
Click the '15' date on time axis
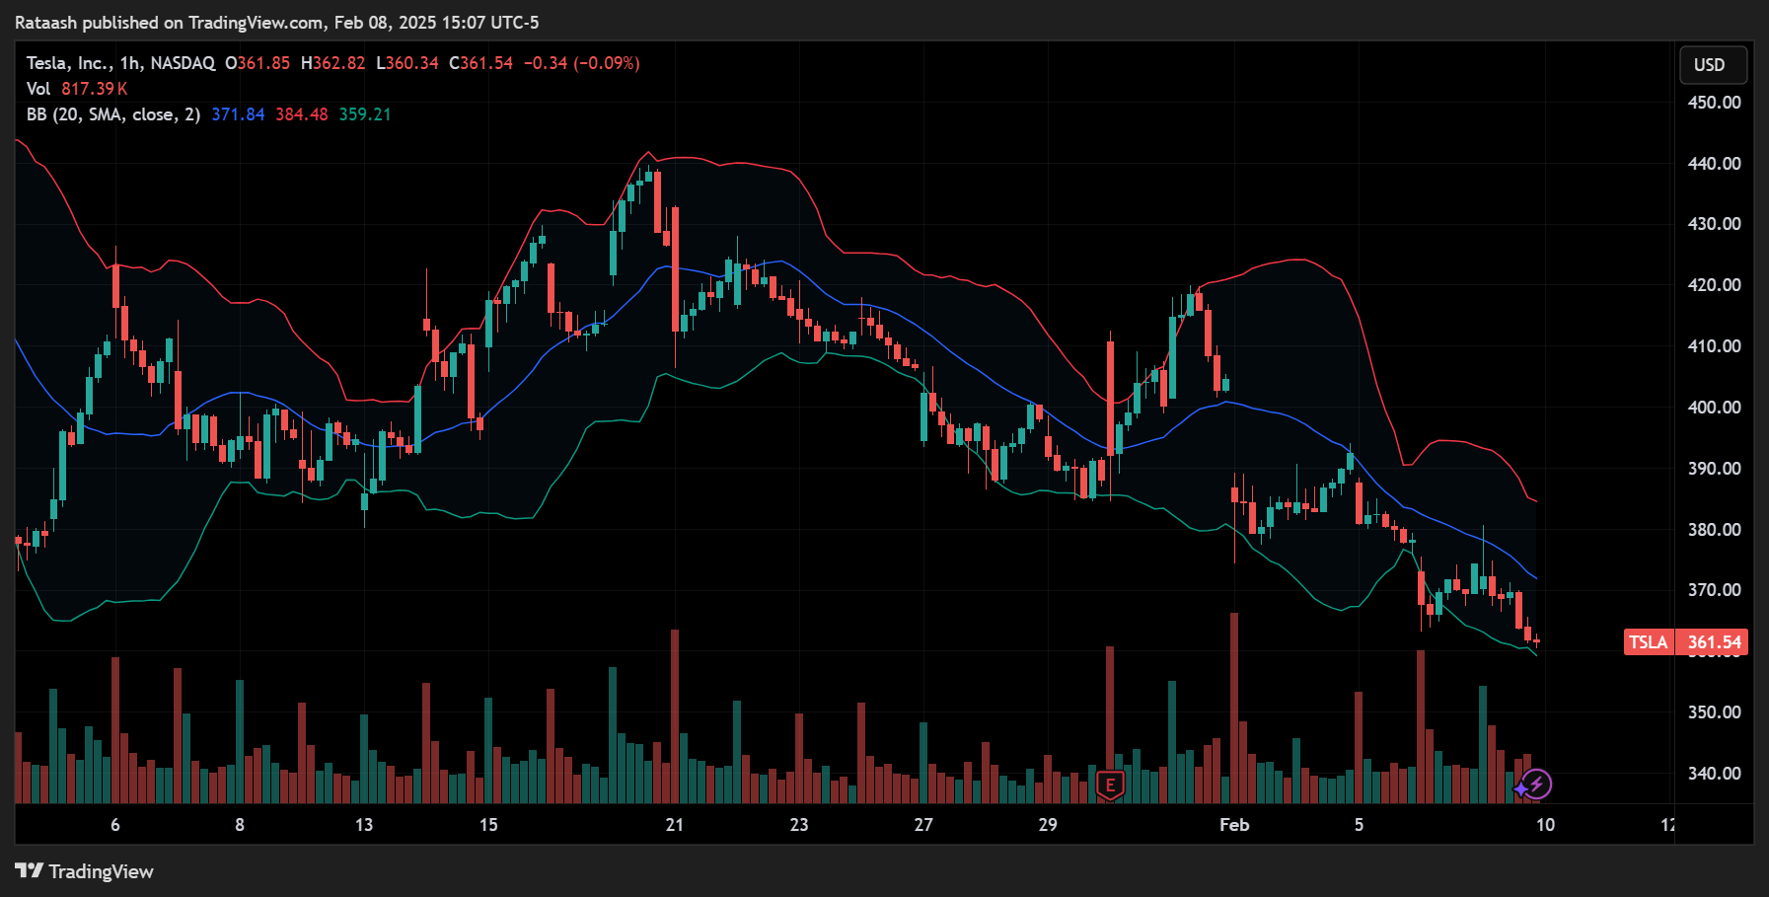click(488, 825)
